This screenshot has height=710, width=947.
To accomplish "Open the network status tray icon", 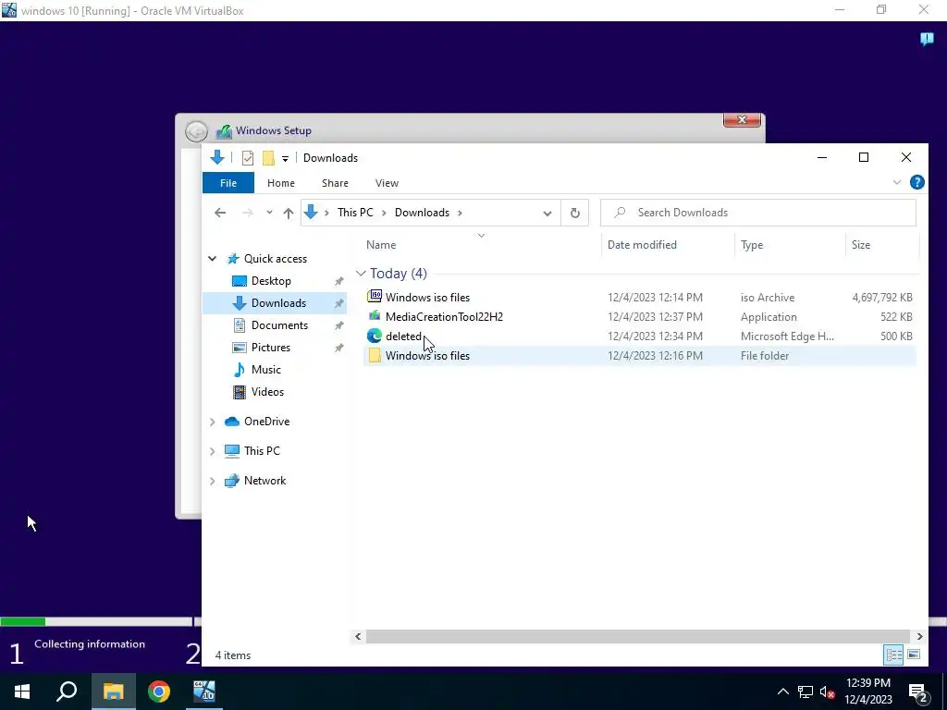I will (x=806, y=692).
